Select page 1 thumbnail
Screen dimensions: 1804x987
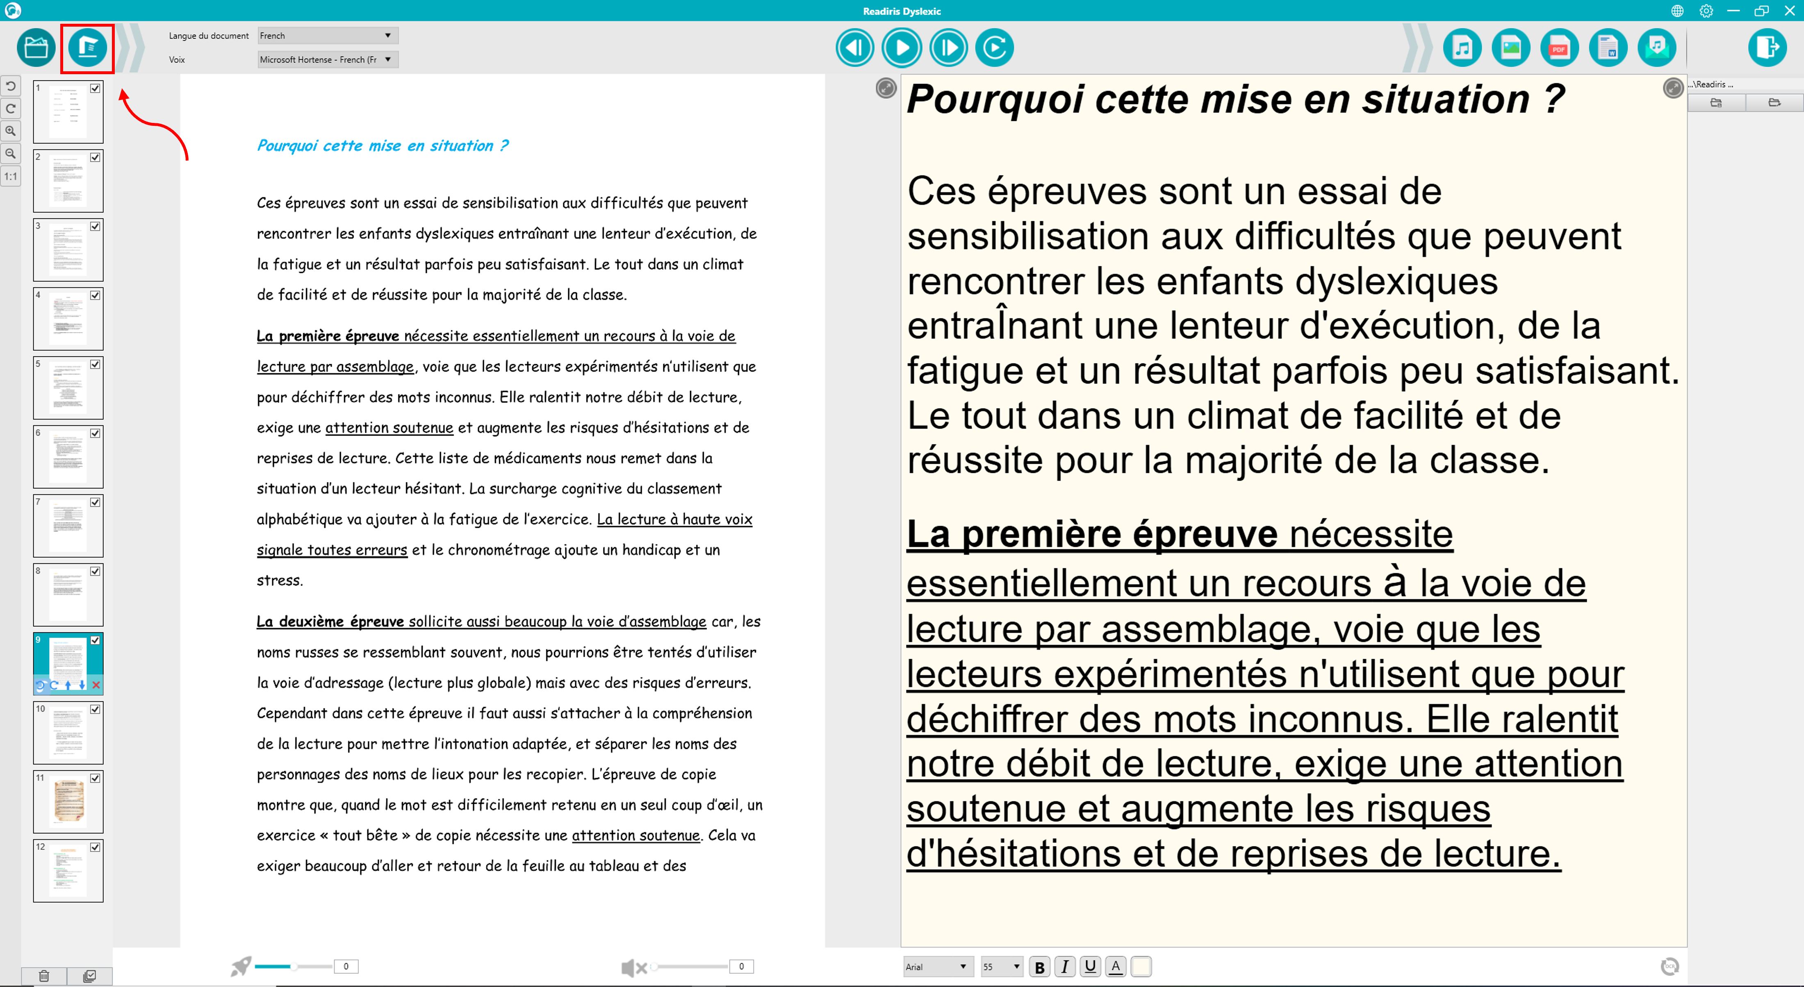tap(68, 112)
